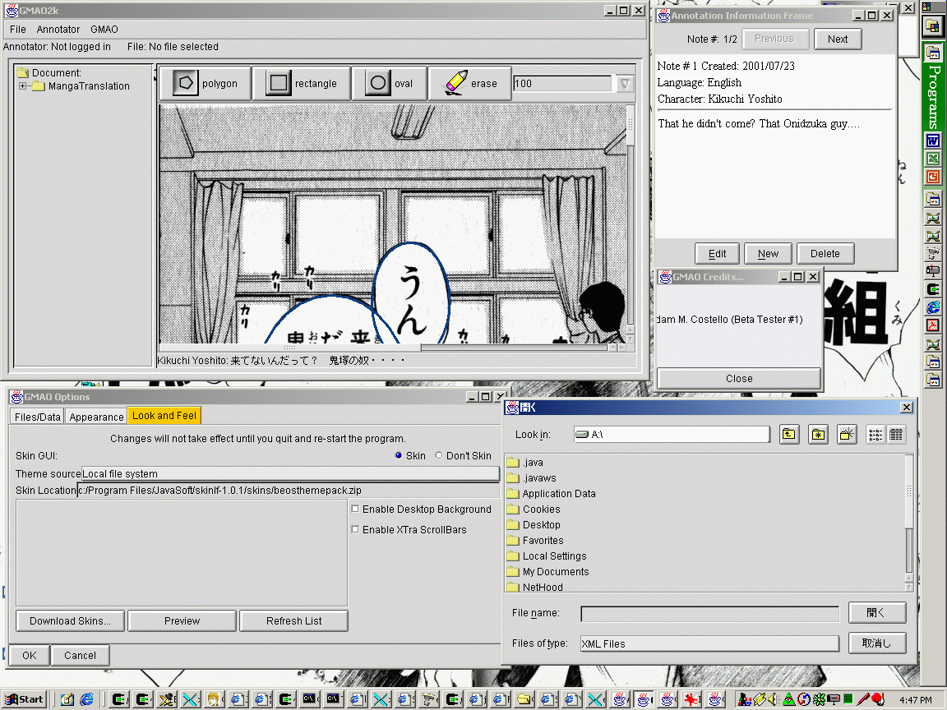This screenshot has height=710, width=947.
Task: Select the Local Settings folder
Action: (x=547, y=556)
